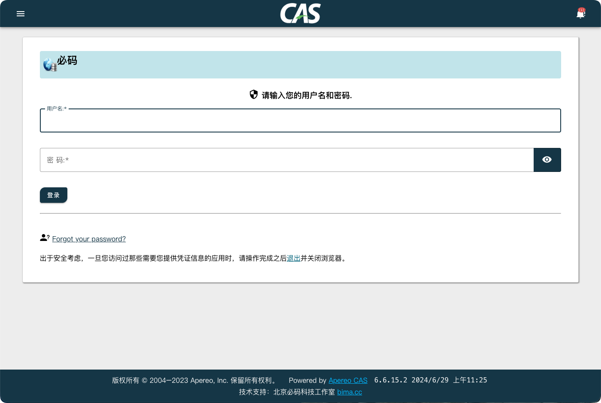Open the bima.cc support site link
The width and height of the screenshot is (601, 403).
pyautogui.click(x=349, y=392)
